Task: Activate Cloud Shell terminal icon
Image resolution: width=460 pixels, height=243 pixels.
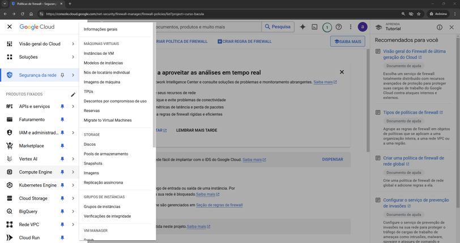Action: point(314,27)
